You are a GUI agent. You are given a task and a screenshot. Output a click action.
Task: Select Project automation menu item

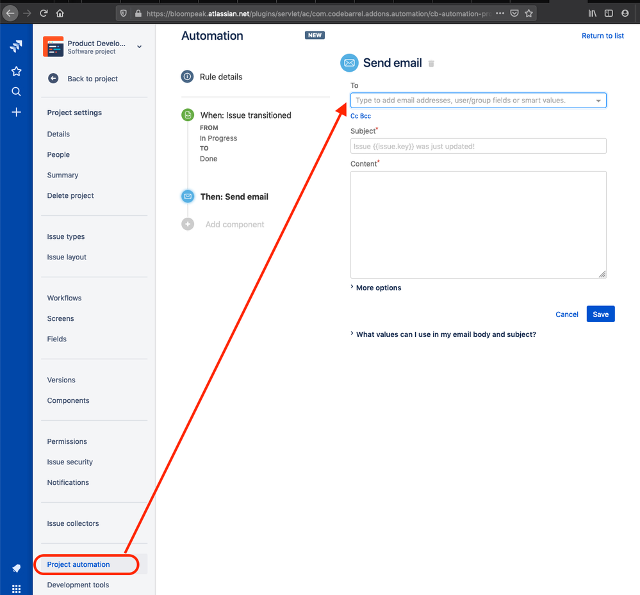coord(78,564)
